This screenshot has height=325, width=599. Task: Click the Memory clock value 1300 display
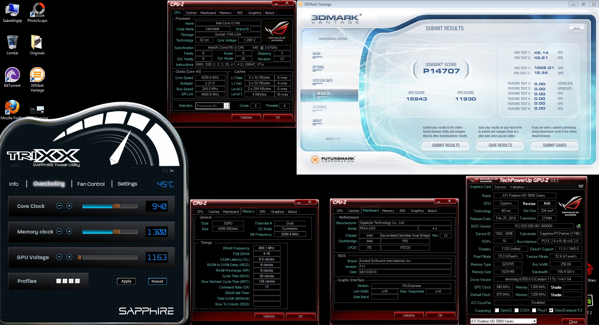click(157, 232)
